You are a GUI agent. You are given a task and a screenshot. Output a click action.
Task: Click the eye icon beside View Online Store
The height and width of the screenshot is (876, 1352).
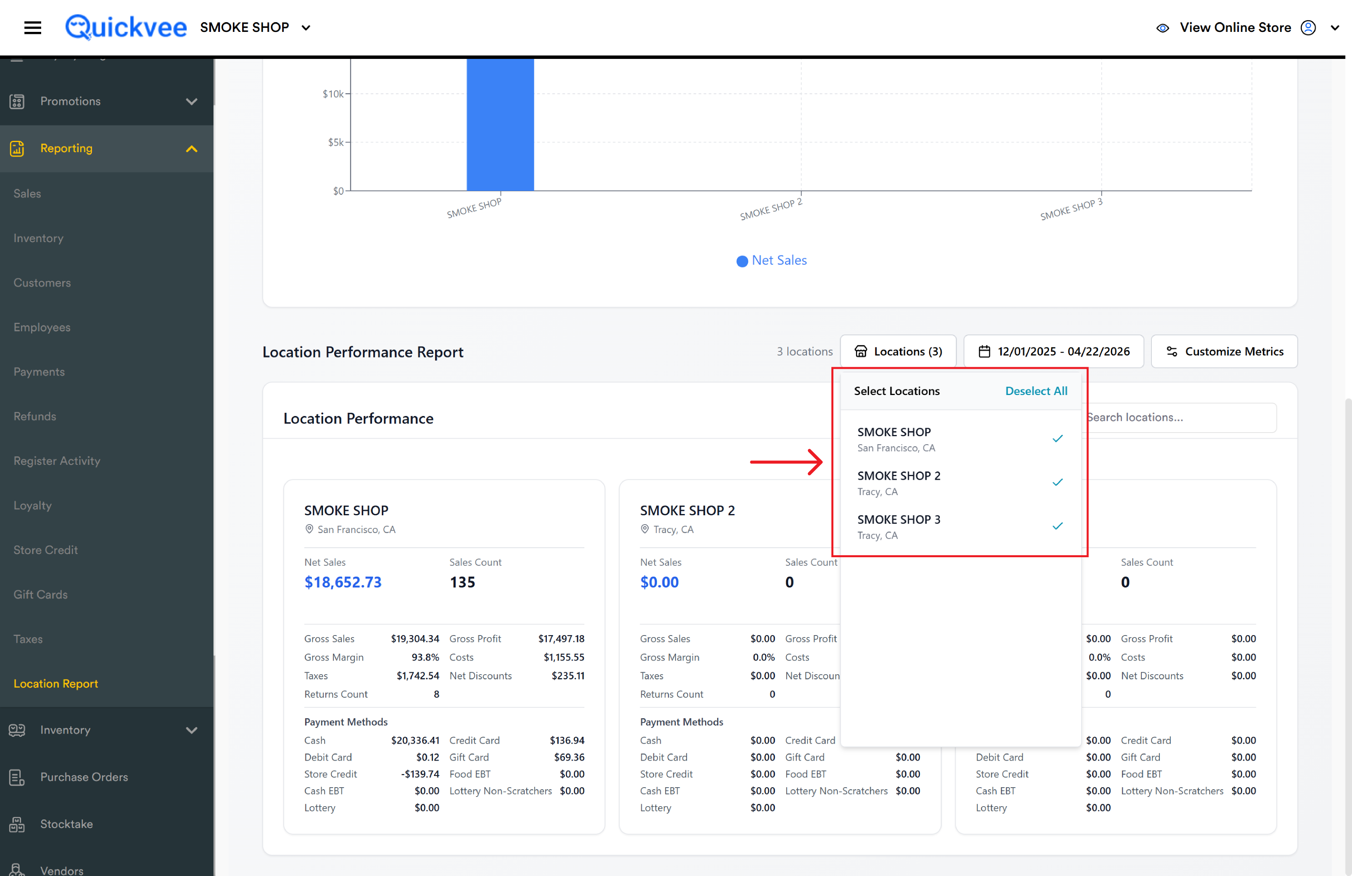(x=1162, y=28)
